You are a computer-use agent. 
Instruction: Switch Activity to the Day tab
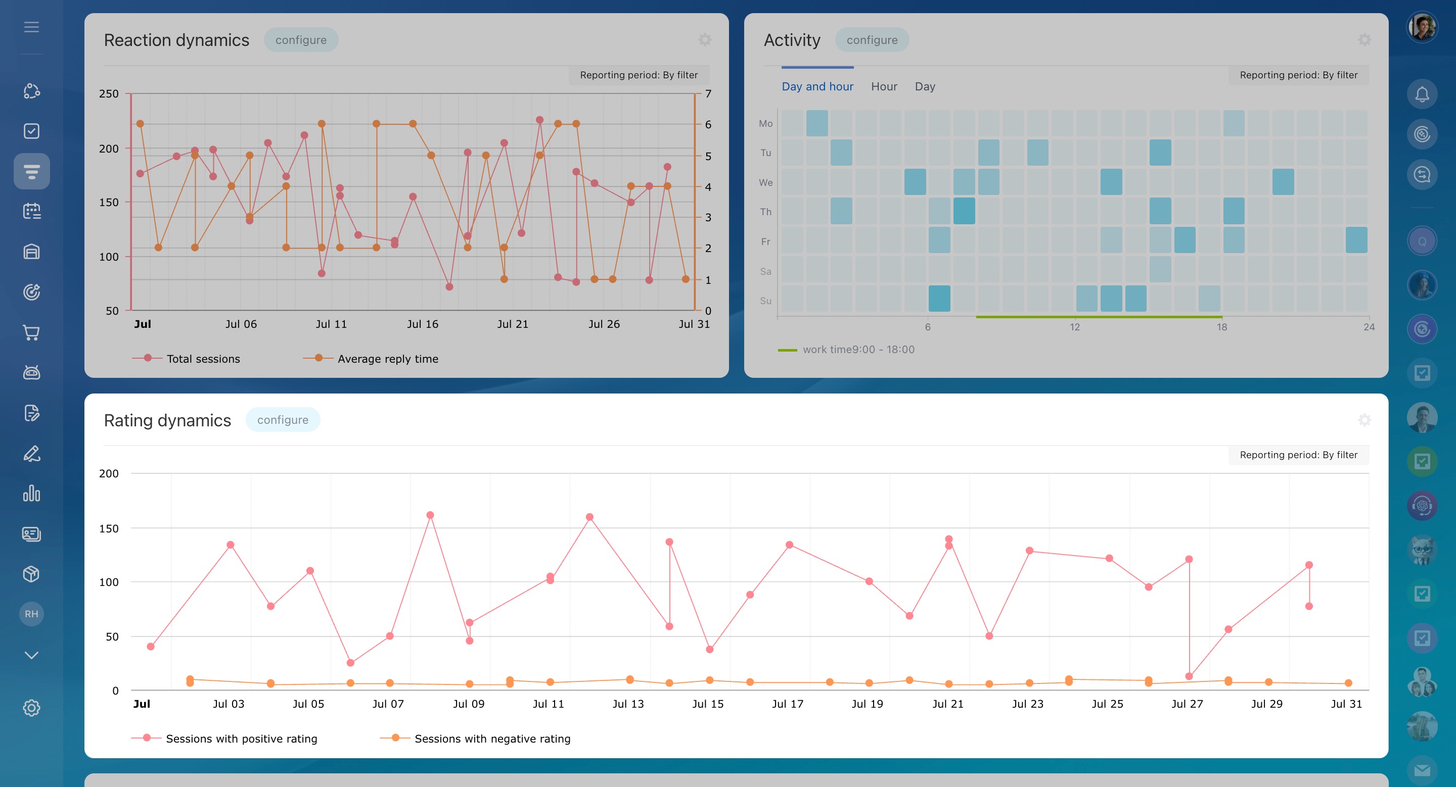925,86
